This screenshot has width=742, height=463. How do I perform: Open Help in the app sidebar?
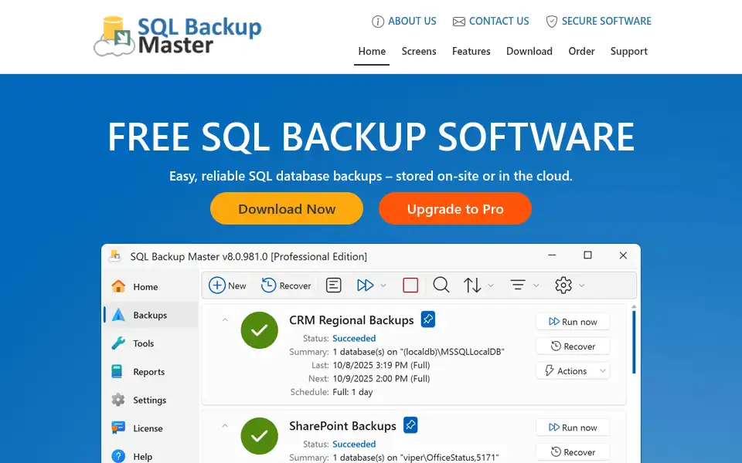(x=151, y=456)
